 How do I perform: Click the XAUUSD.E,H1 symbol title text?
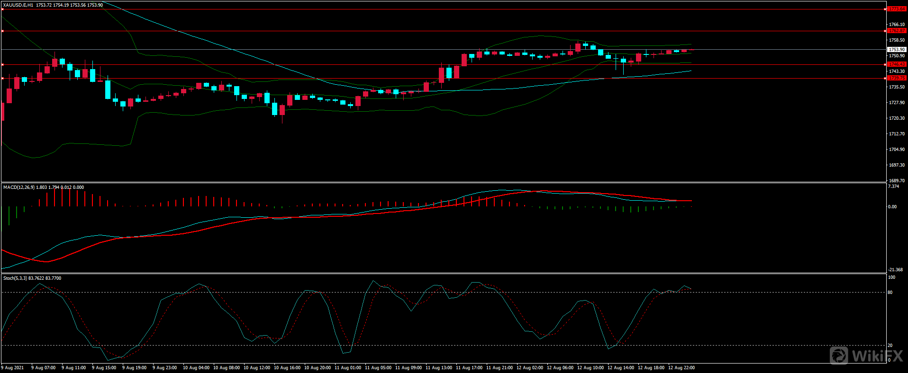[18, 5]
